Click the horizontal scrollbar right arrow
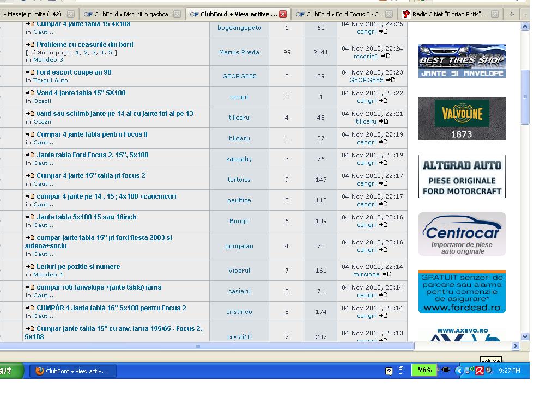Image resolution: width=558 pixels, height=418 pixels. tap(515, 346)
